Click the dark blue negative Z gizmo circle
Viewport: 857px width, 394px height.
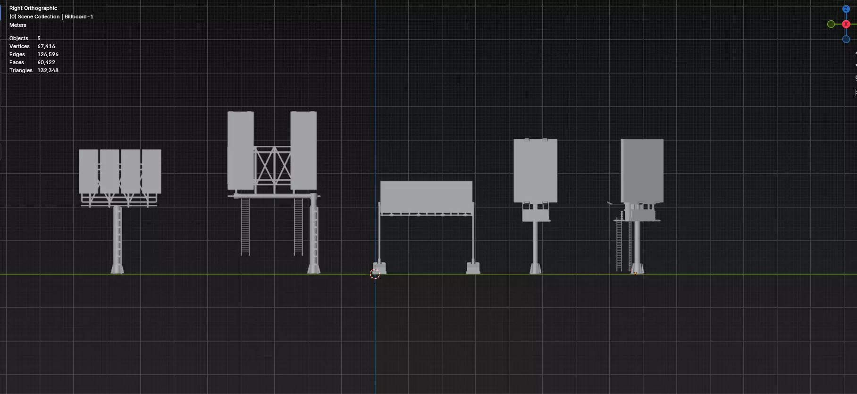846,39
